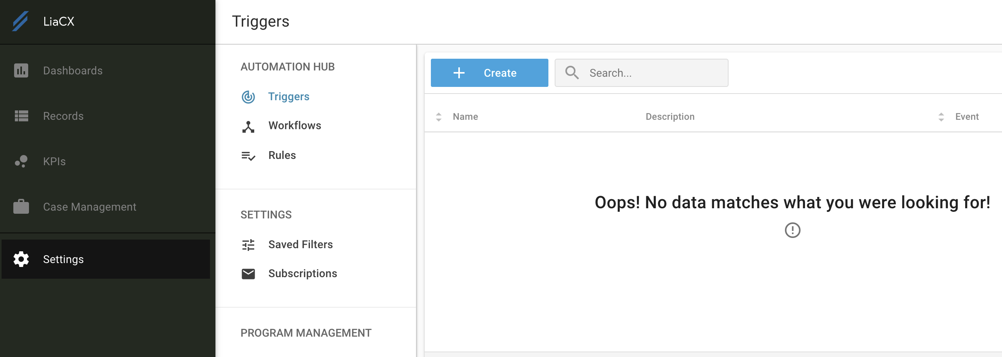Click the KPIs bubble icon
This screenshot has height=357, width=1002.
coord(21,161)
